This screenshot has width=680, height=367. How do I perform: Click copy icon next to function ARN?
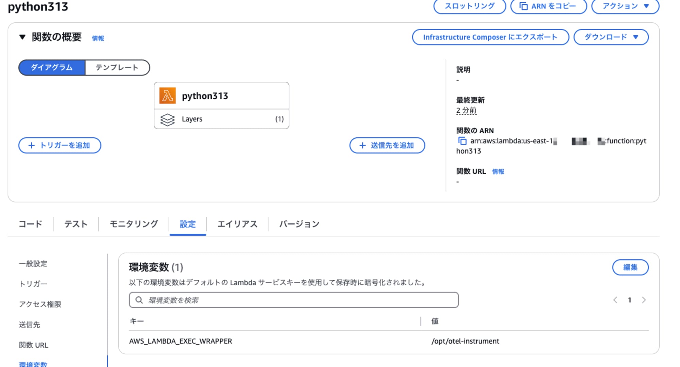(x=462, y=141)
